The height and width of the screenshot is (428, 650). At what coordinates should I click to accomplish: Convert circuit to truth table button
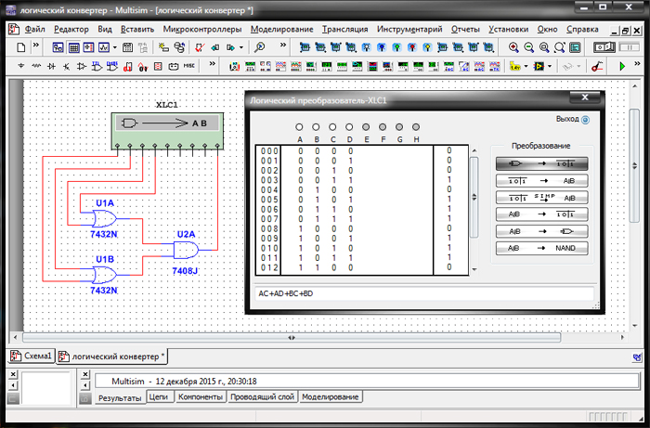click(541, 163)
